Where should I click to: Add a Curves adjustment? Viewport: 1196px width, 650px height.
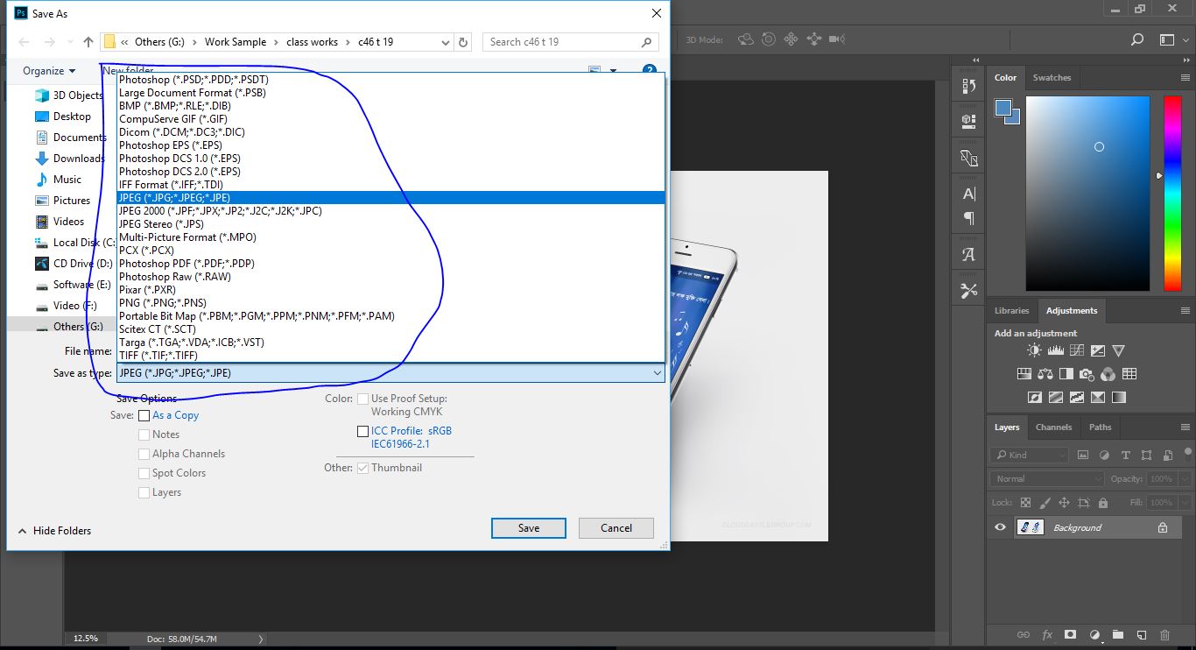1076,350
